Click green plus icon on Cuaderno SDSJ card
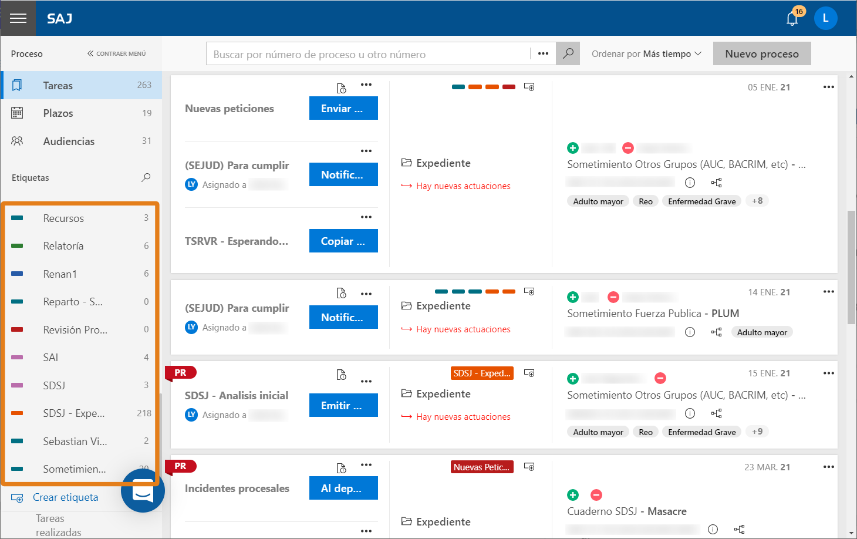857x539 pixels. pyautogui.click(x=573, y=495)
